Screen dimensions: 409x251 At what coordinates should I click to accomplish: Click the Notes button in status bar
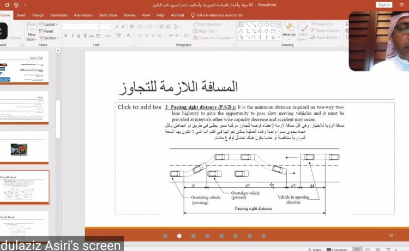(x=315, y=249)
